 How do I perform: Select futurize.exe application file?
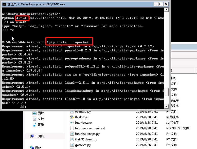(83, 123)
